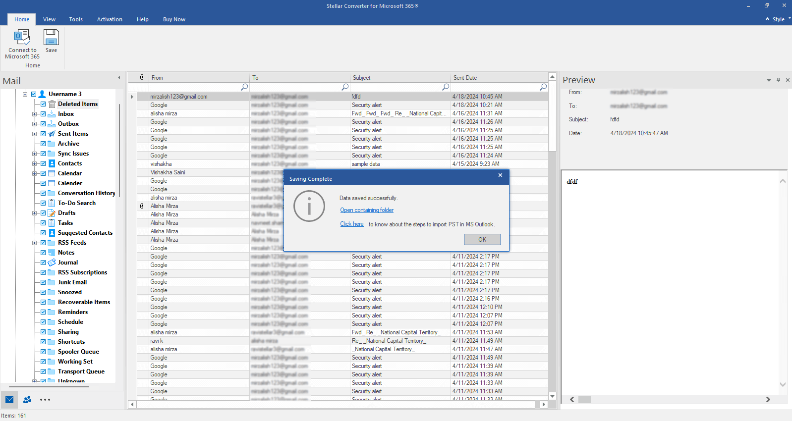Expand the Outbox tree node
Image resolution: width=792 pixels, height=421 pixels.
34,124
